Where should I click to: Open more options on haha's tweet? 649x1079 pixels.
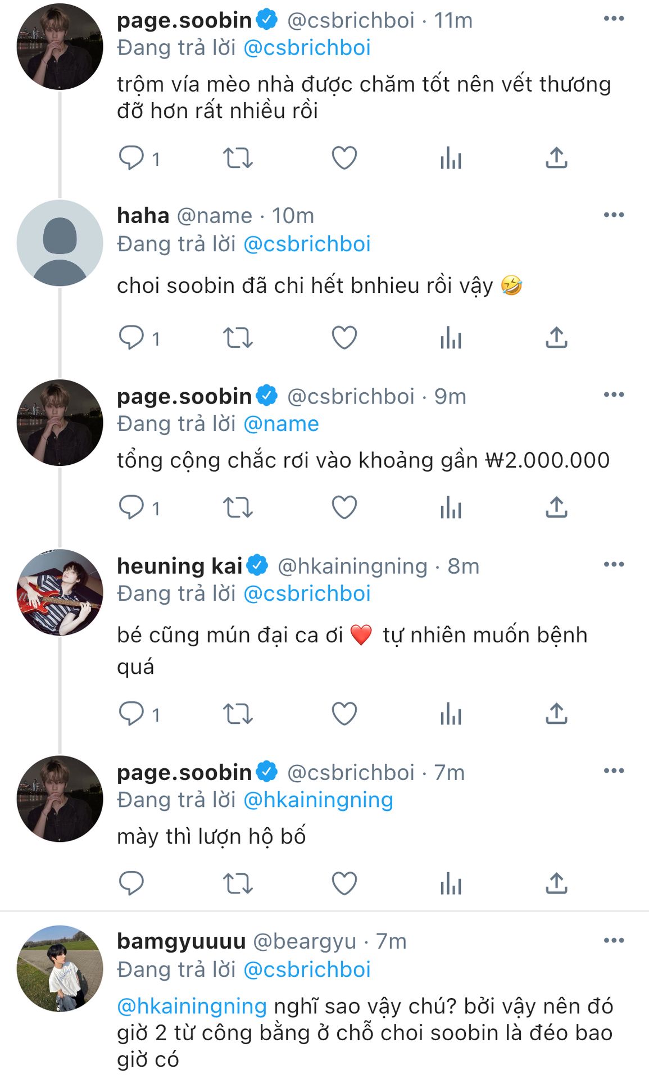pyautogui.click(x=614, y=215)
